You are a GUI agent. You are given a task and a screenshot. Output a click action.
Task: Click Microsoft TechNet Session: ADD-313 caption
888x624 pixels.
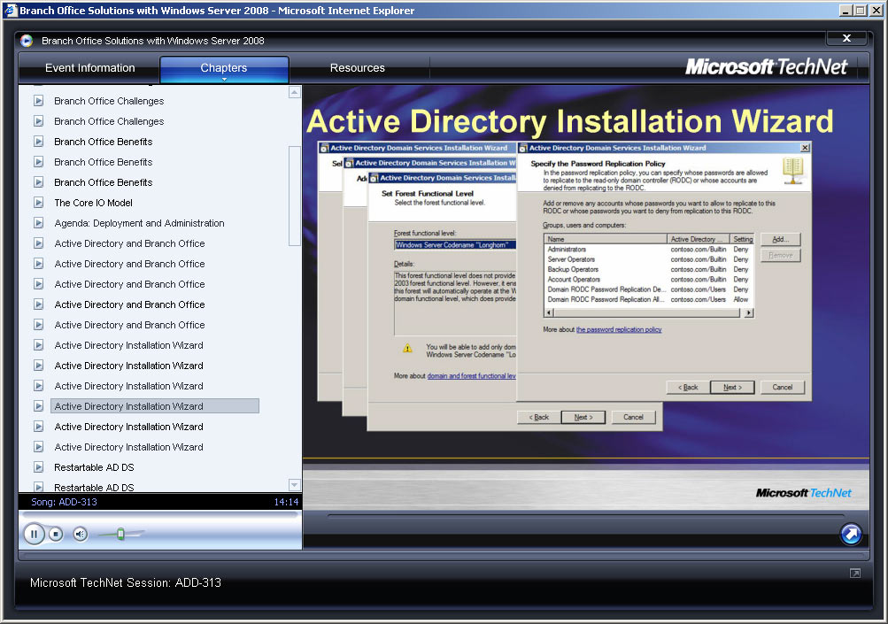[x=126, y=582]
